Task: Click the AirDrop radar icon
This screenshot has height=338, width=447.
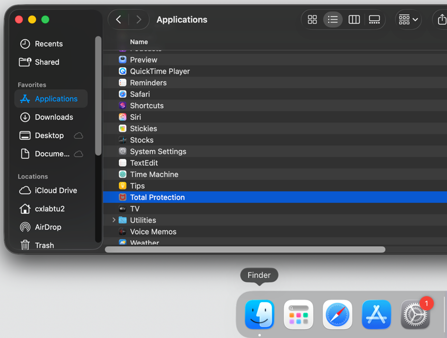Action: pos(25,227)
